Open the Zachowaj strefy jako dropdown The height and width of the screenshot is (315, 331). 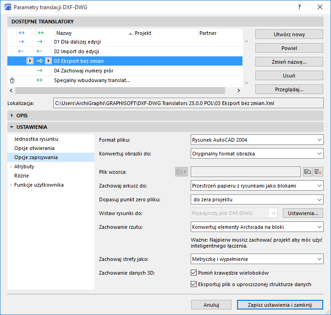click(x=257, y=259)
